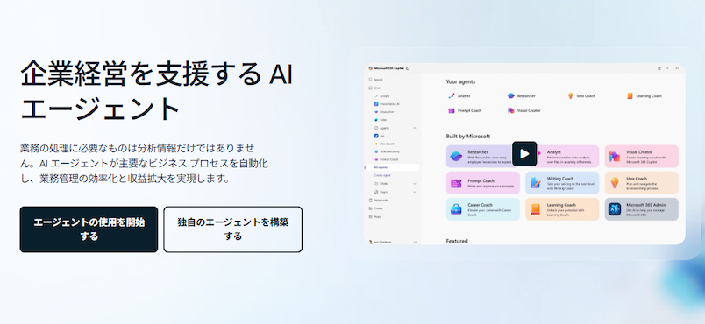Select Visual Creator card in Built by Microsoft
Screen dimensions: 705x324
click(641, 156)
